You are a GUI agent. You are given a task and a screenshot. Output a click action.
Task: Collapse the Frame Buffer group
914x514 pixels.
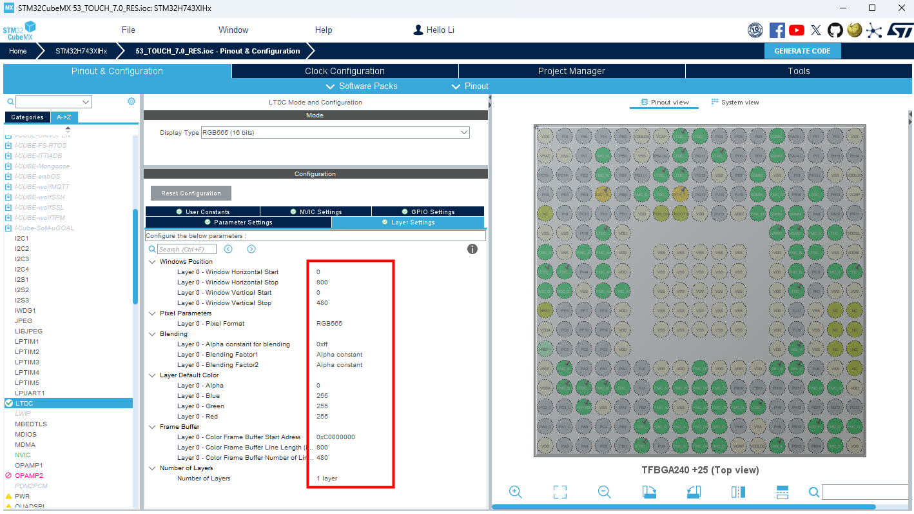click(153, 427)
